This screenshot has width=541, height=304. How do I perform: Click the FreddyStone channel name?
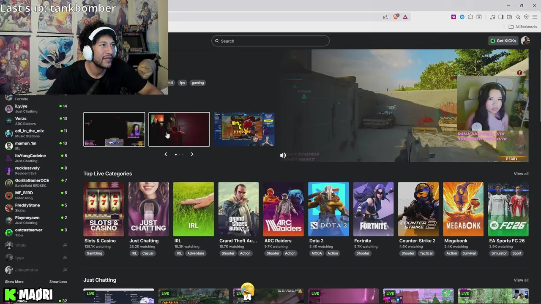27,205
